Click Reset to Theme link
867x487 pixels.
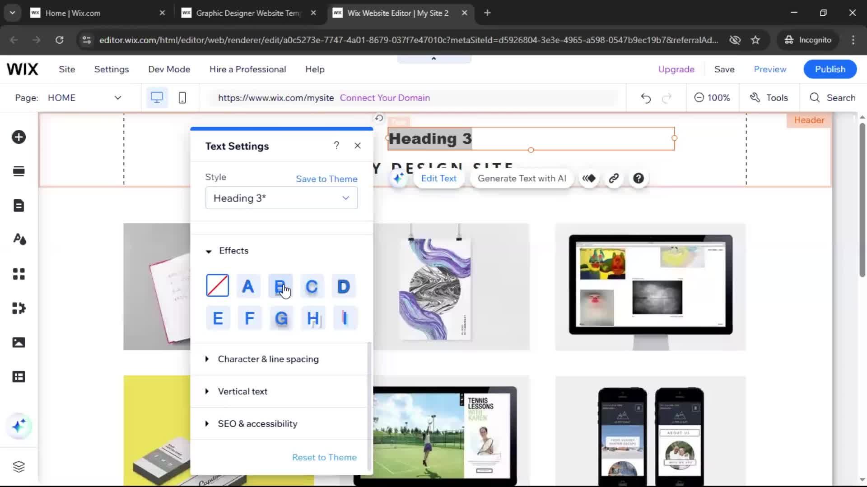tap(324, 457)
